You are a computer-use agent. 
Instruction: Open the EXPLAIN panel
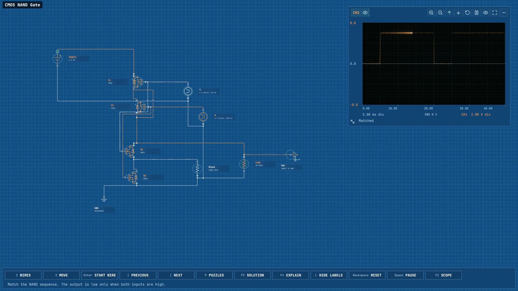point(291,275)
